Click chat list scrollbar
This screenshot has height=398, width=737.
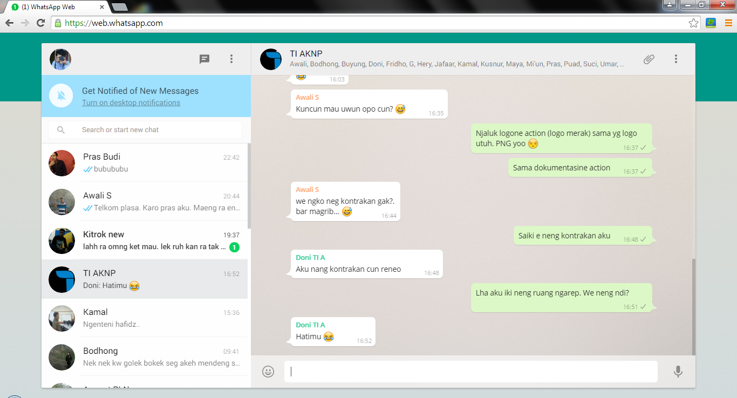[249, 186]
